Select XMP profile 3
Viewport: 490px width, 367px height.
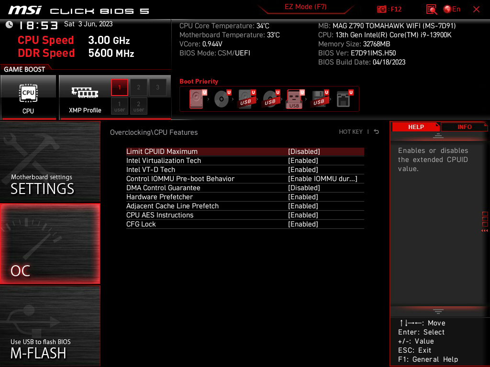pos(157,87)
